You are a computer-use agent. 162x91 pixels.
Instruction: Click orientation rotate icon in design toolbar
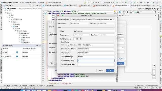(124, 12)
